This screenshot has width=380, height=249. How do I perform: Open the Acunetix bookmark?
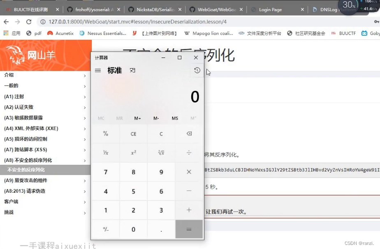[60, 33]
